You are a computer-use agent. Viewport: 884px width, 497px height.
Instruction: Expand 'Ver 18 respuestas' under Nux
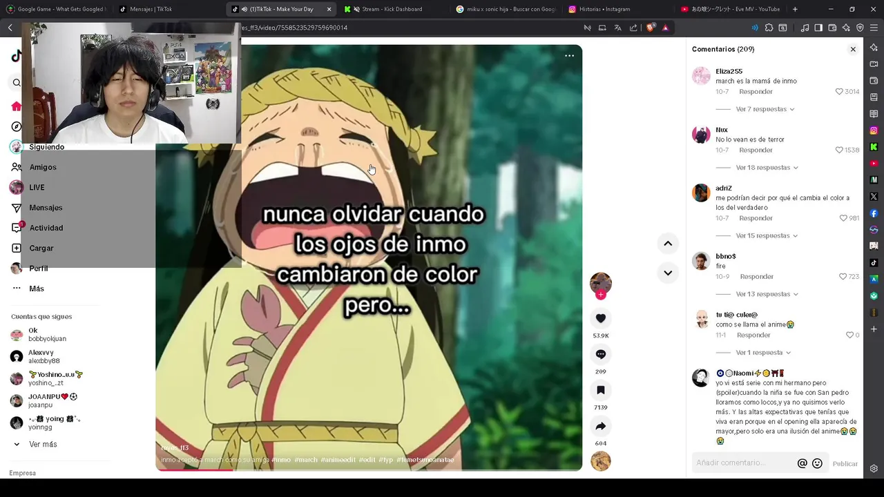coord(767,168)
